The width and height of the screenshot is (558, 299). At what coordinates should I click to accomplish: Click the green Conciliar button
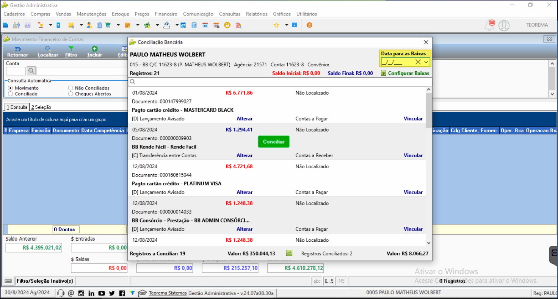pos(274,142)
